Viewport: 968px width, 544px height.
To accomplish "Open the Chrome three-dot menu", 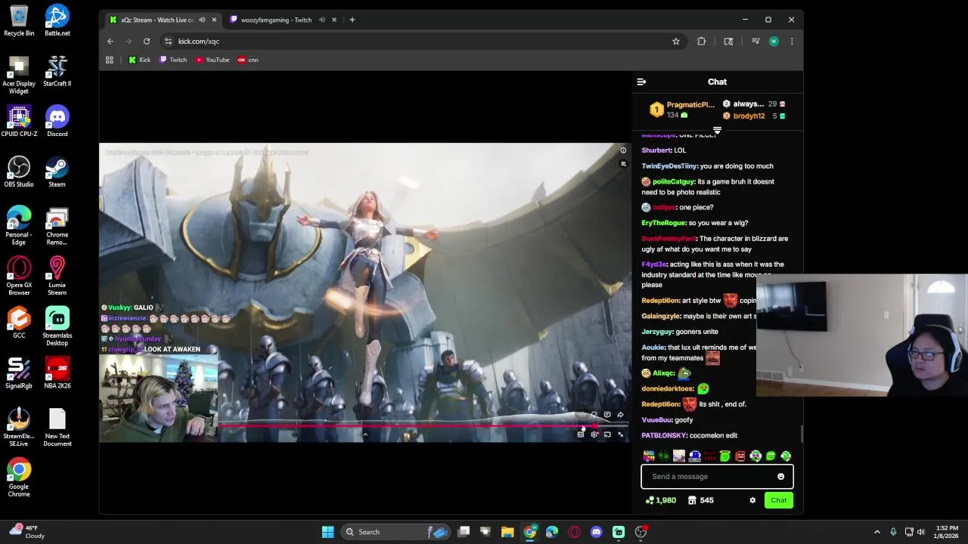I will 792,42.
